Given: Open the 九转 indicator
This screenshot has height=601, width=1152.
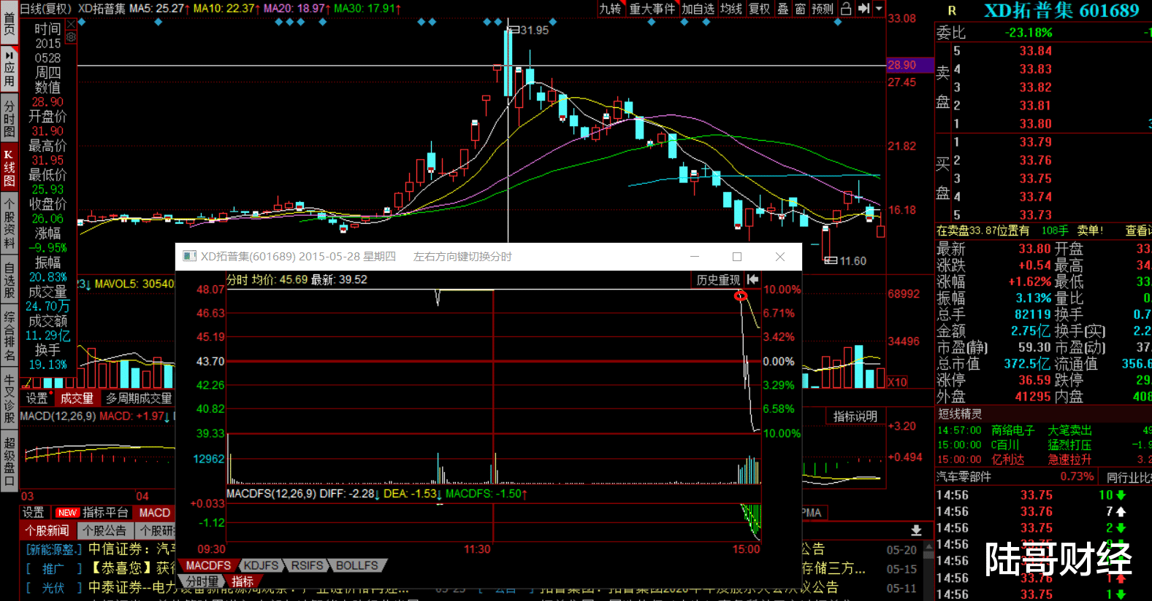Looking at the screenshot, I should coord(610,9).
